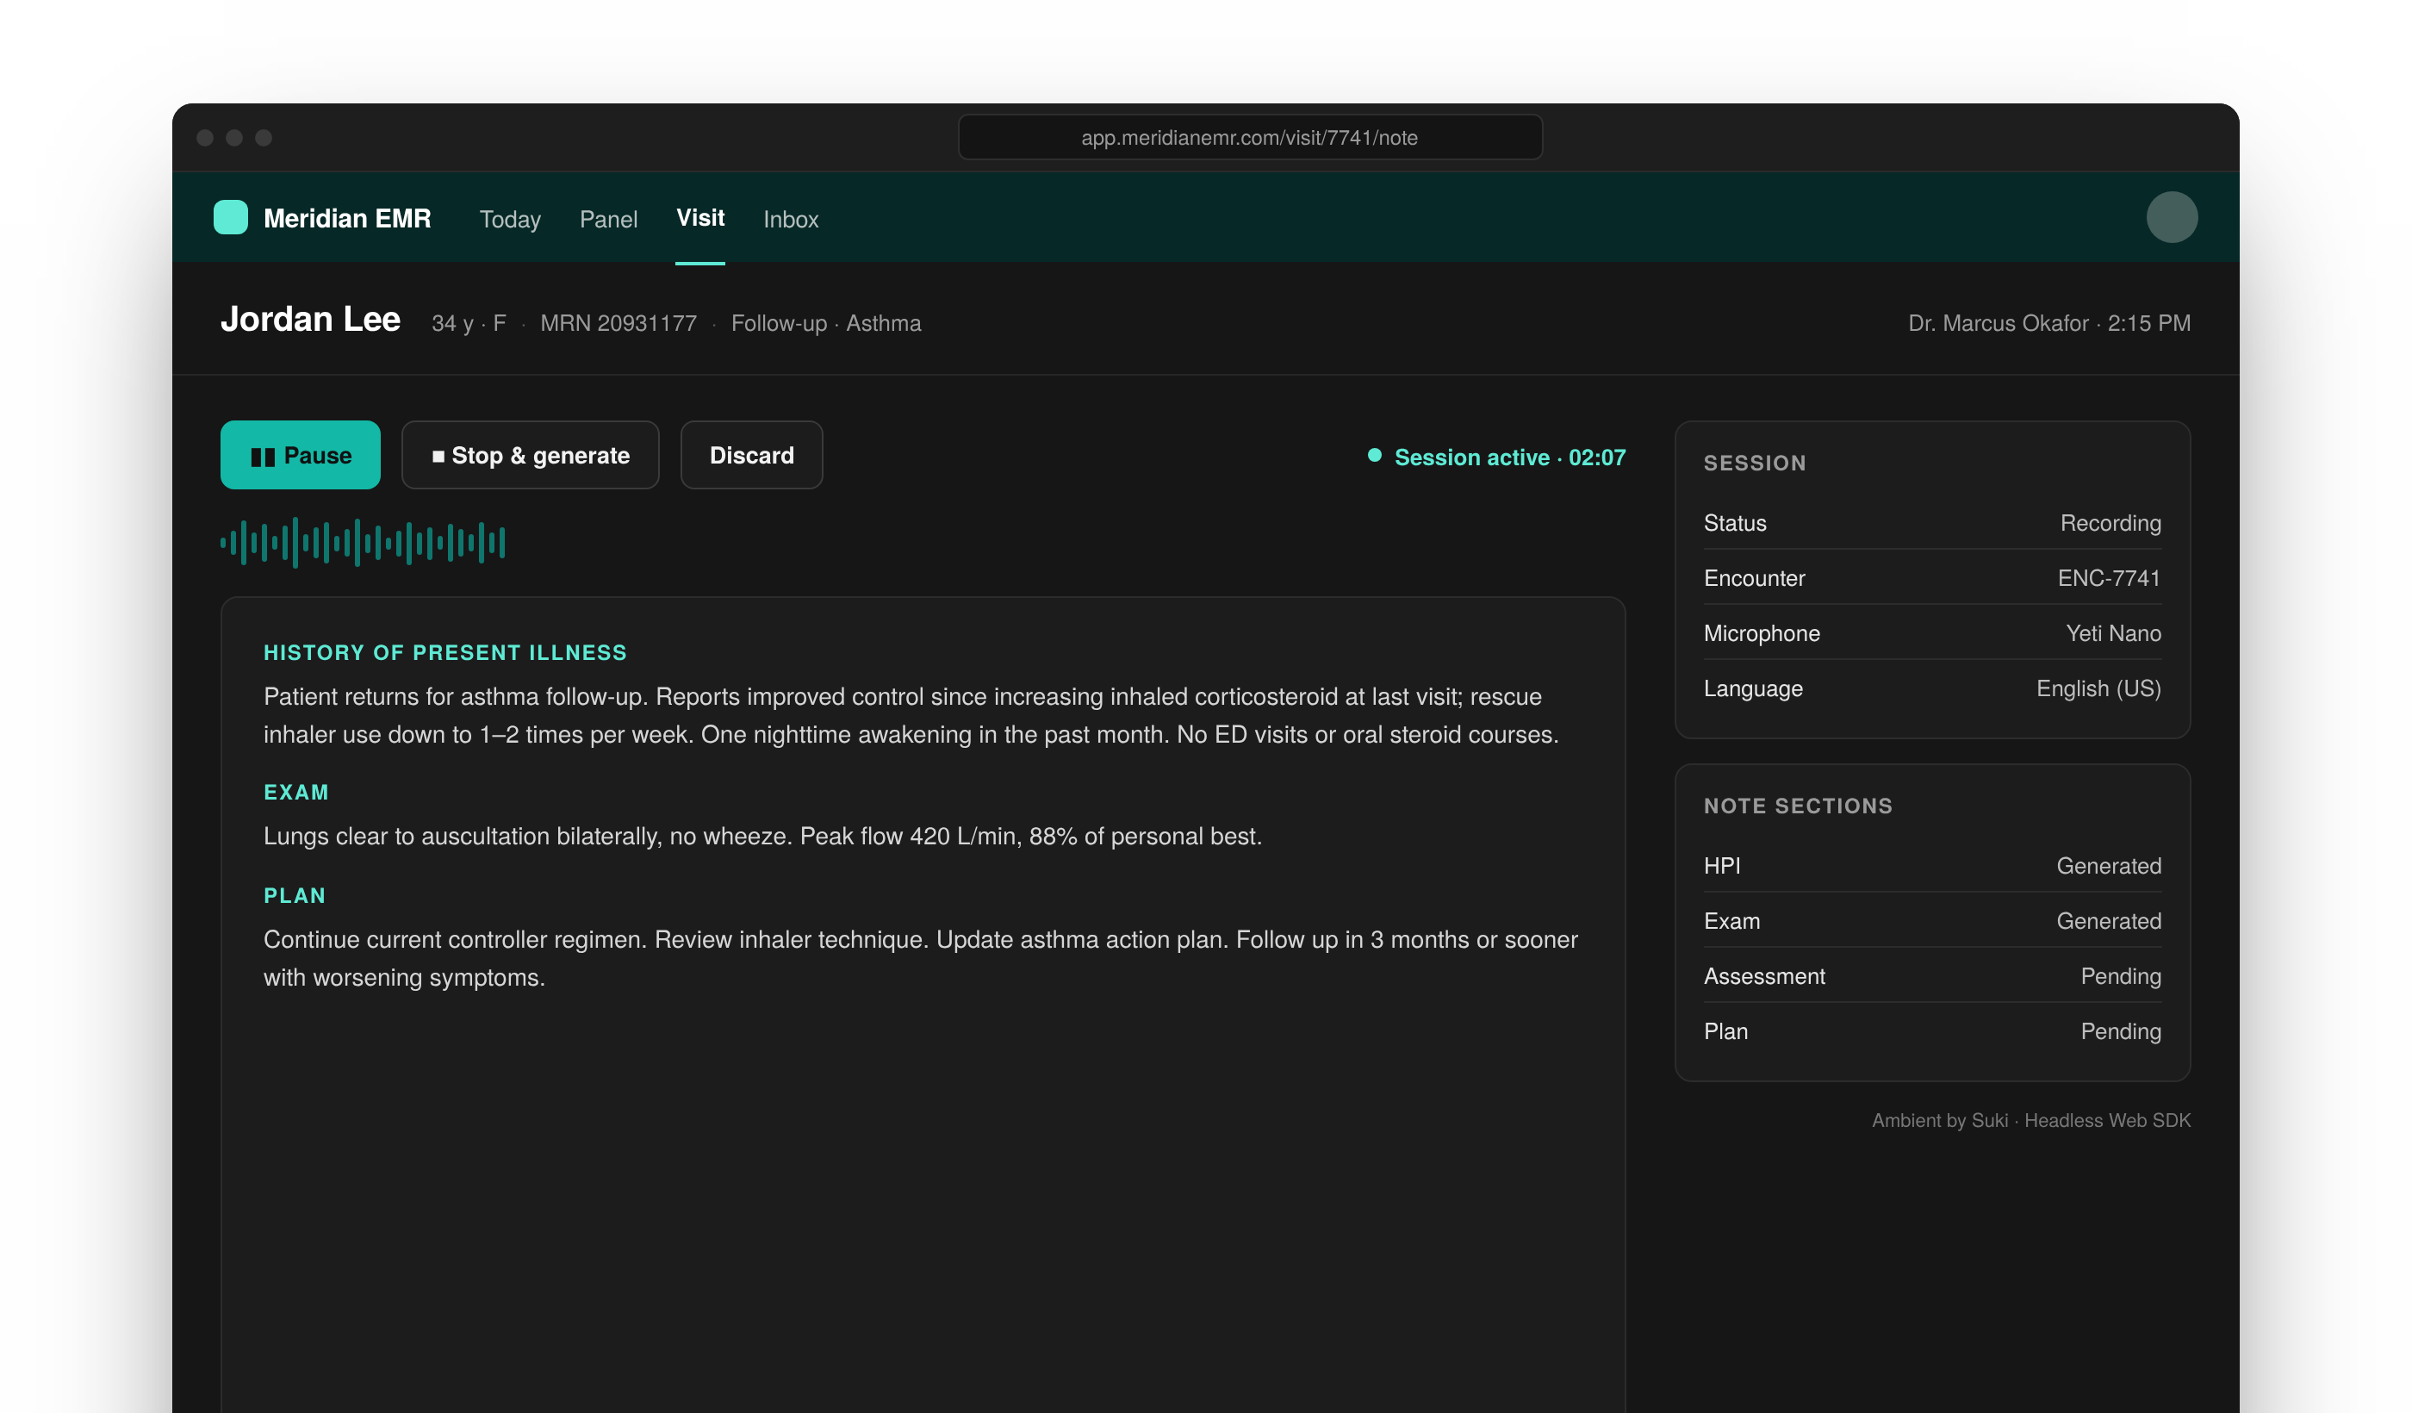Screen dimensions: 2412x1413
Task: Click the Continue current controller regimen text
Action: (921, 958)
